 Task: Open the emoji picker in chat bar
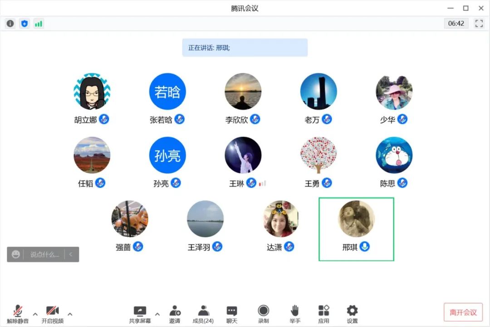[x=15, y=254]
